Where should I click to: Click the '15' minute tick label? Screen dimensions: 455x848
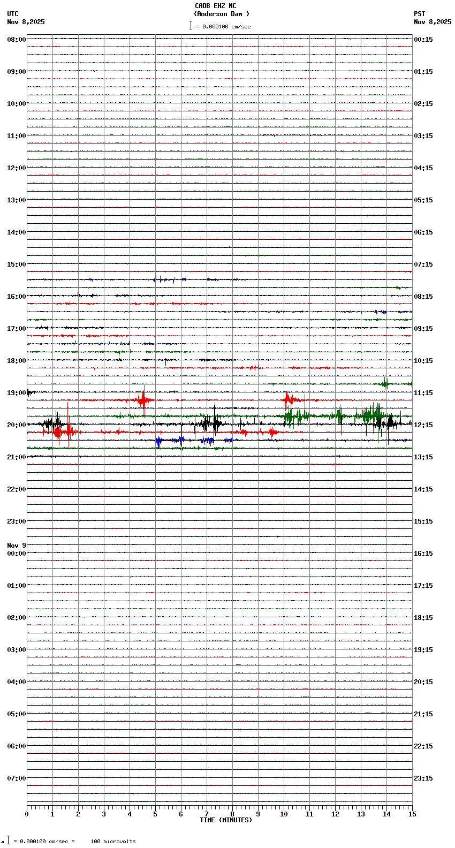[x=412, y=814]
